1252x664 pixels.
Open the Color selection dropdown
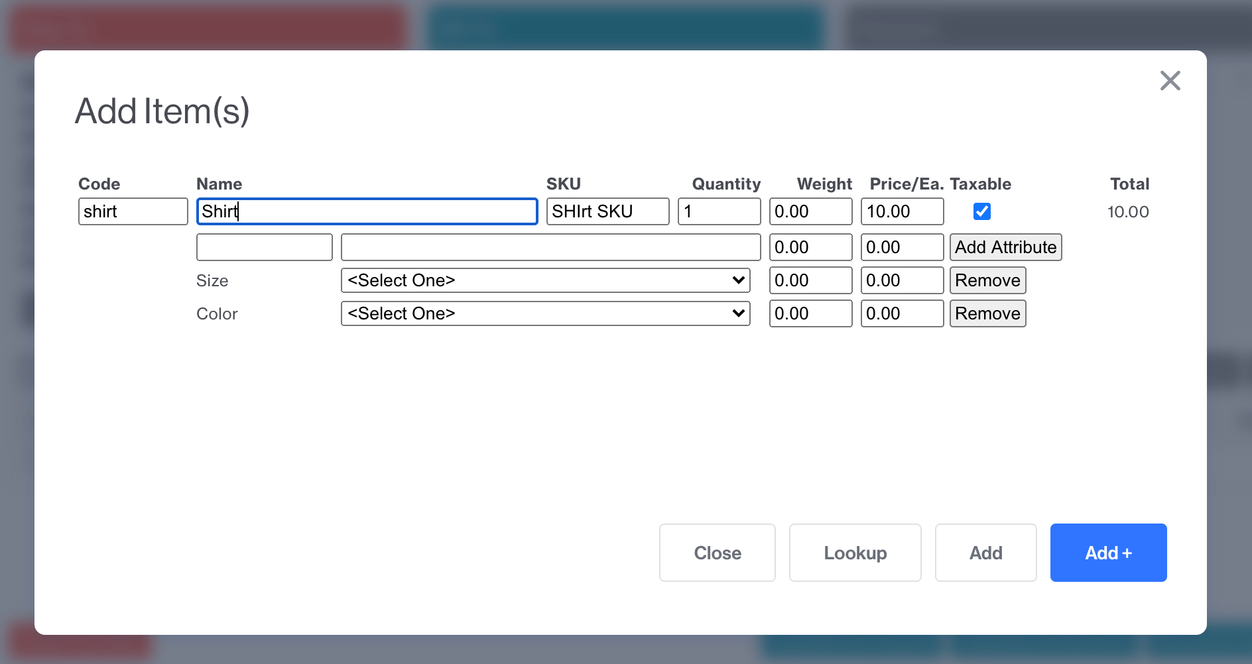[544, 313]
